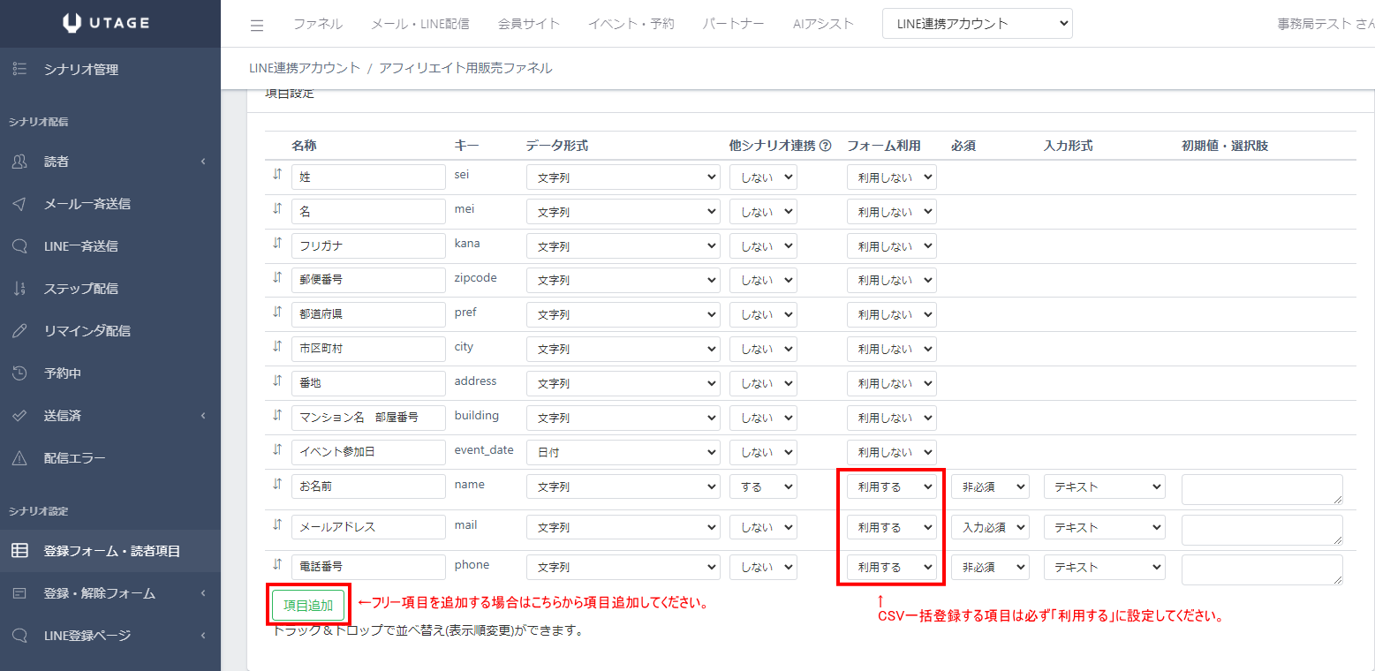Click the 項目追加 button
This screenshot has height=671, width=1375.
pyautogui.click(x=308, y=605)
